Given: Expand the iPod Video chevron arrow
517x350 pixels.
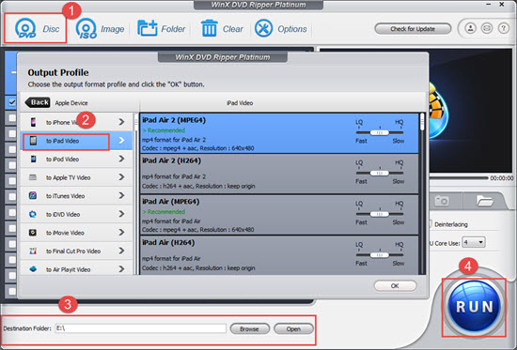Looking at the screenshot, I should (121, 159).
